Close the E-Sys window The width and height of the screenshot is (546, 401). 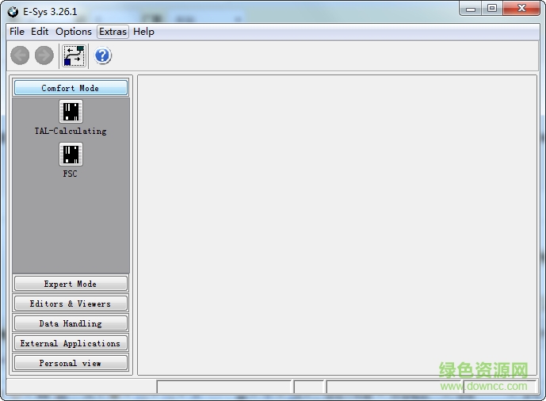521,9
